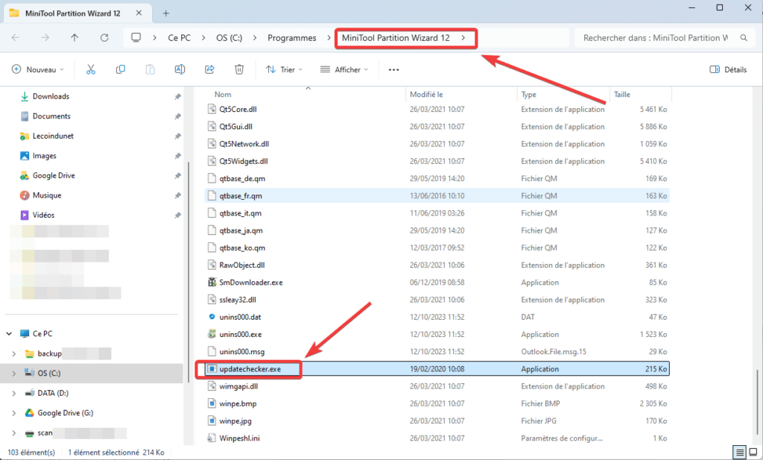Viewport: 763px width, 460px height.
Task: Expand chevron after MiniTool Partition Wizard 12 breadcrumb
Action: tap(463, 37)
